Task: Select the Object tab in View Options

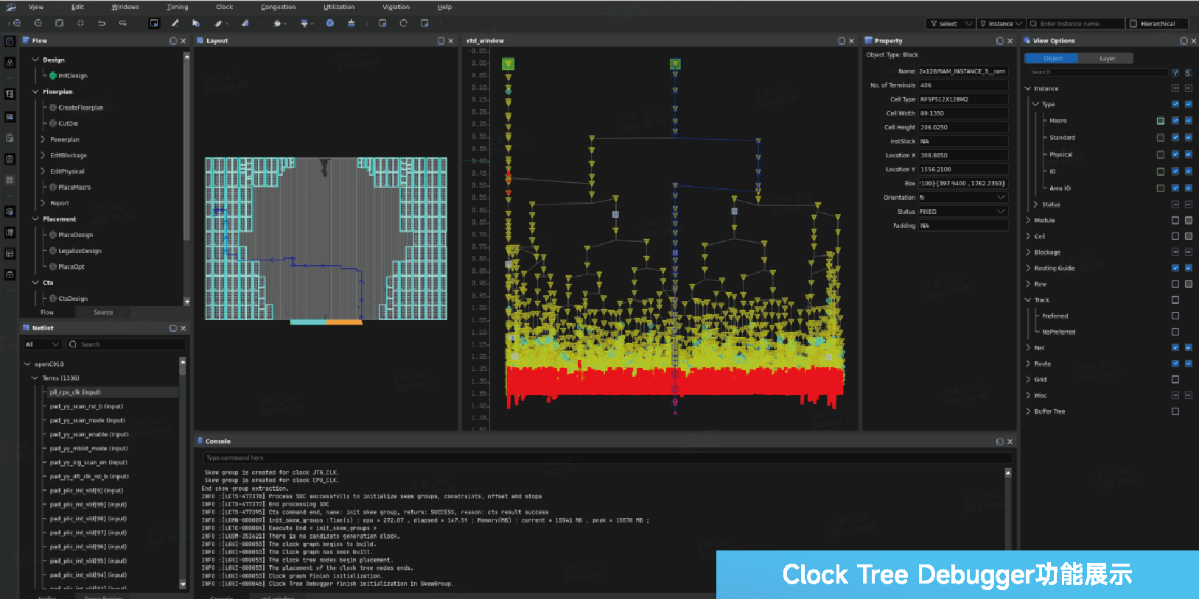Action: (x=1052, y=58)
